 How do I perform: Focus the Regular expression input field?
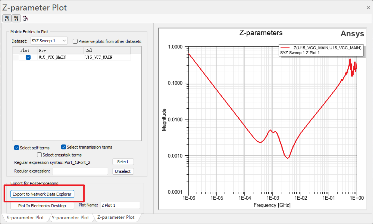point(80,171)
